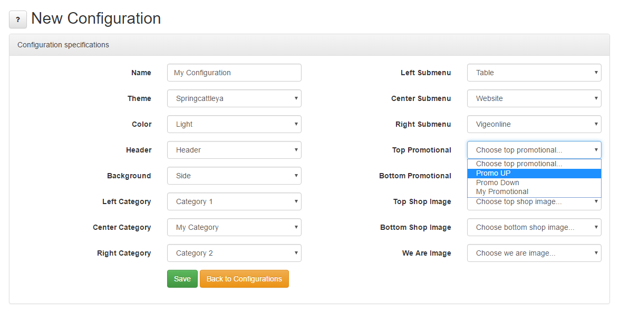Pick My Promotional from the open list
The height and width of the screenshot is (314, 620).
(x=534, y=191)
